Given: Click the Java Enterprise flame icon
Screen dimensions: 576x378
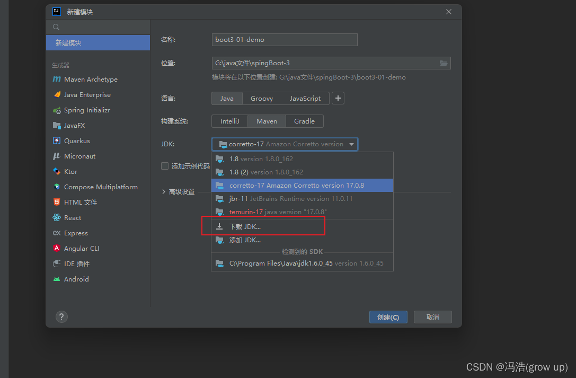Looking at the screenshot, I should 57,94.
